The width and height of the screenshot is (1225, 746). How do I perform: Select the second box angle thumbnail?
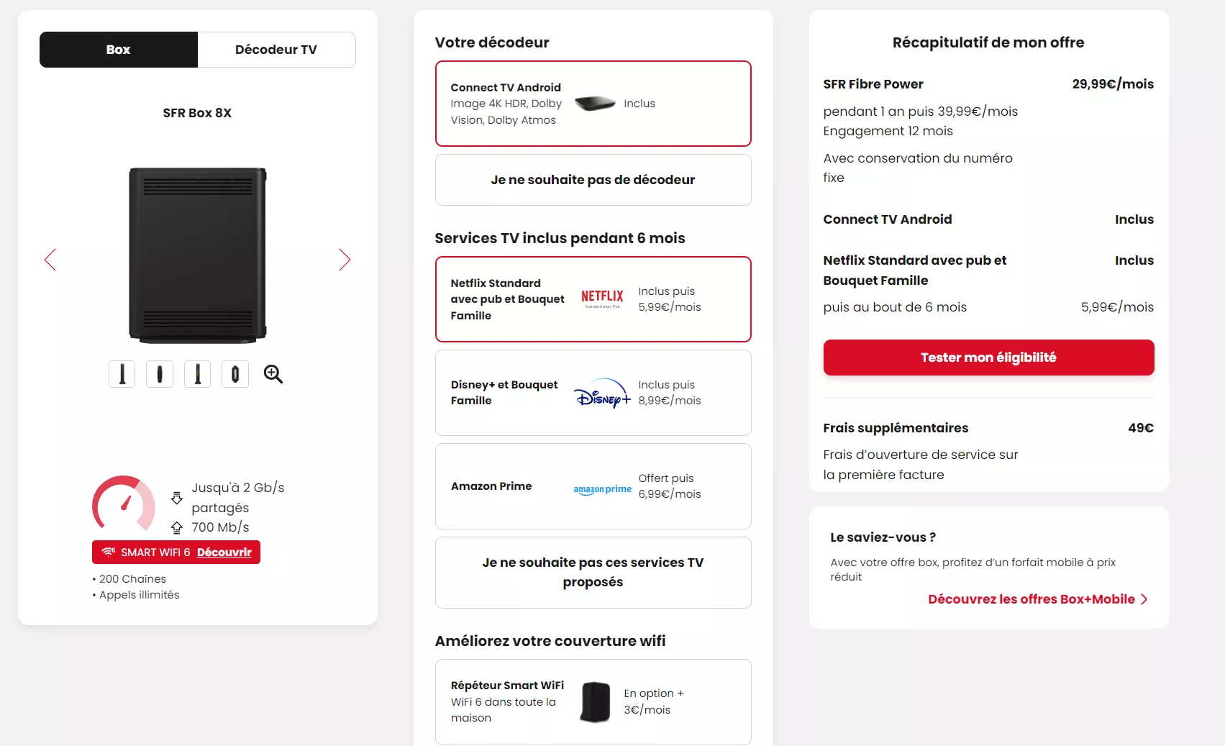160,374
